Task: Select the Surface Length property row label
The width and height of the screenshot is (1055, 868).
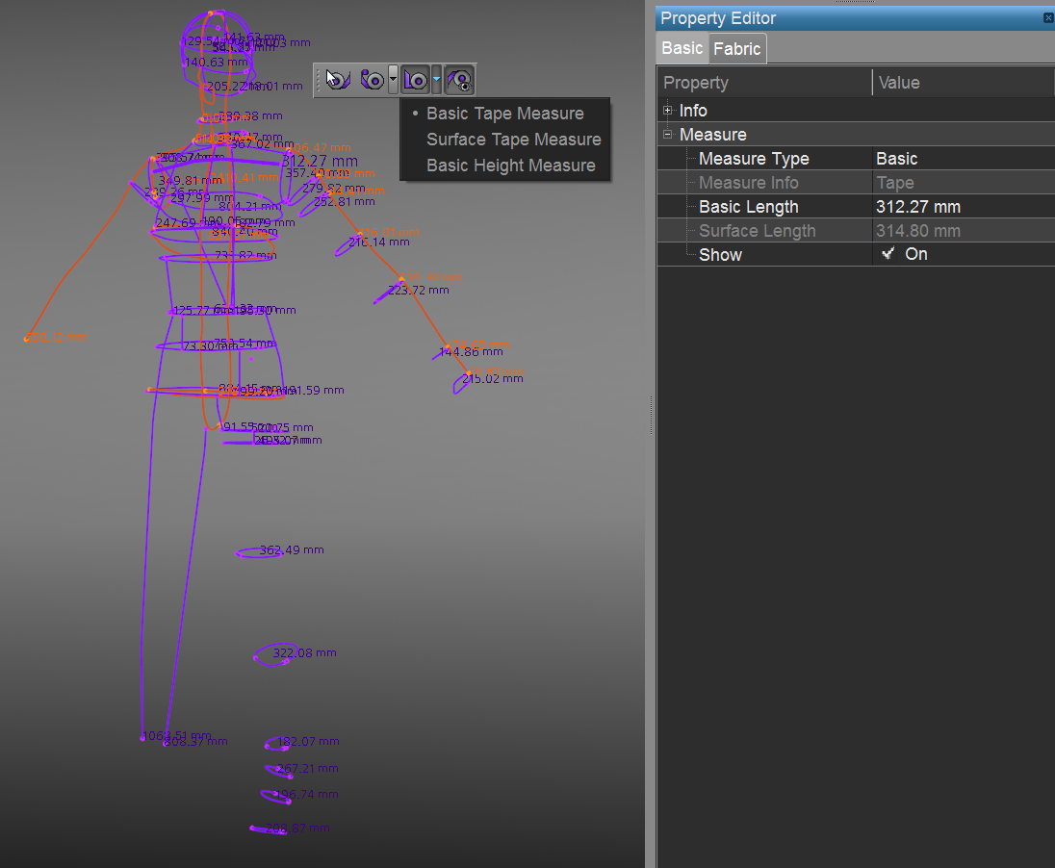Action: 757,231
